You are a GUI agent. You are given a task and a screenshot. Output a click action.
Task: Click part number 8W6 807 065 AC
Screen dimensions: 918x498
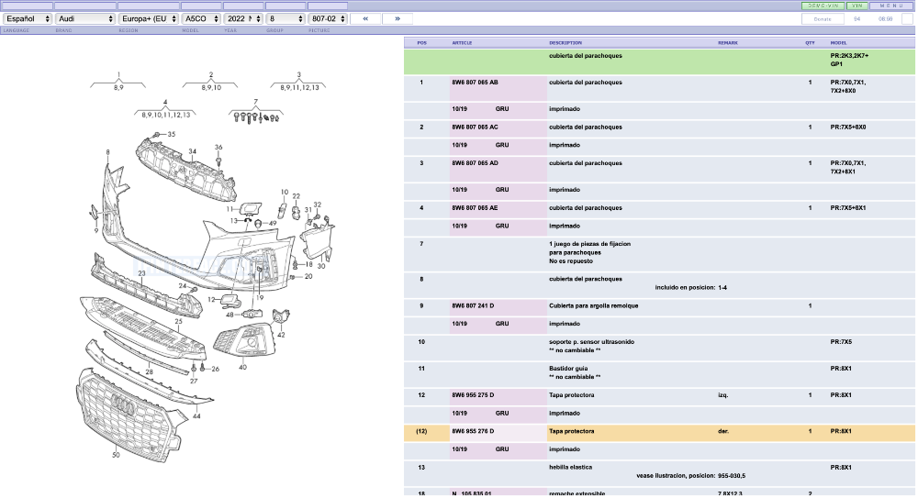475,127
